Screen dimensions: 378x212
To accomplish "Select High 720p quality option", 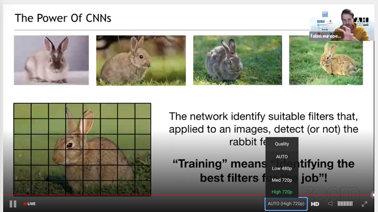I will tap(282, 192).
